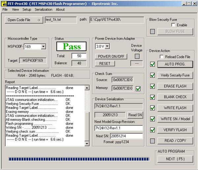Open the File menu
The image size is (198, 170).
pyautogui.click(x=5, y=10)
